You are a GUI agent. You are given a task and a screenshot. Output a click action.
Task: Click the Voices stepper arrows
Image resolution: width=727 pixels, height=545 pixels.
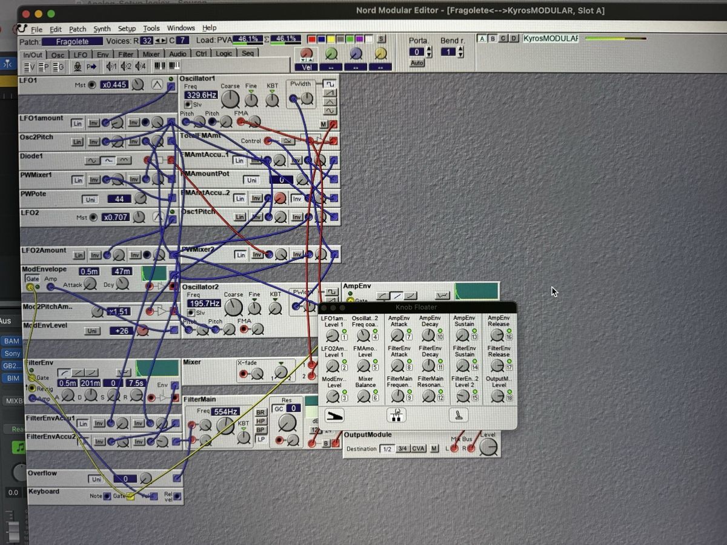point(161,41)
